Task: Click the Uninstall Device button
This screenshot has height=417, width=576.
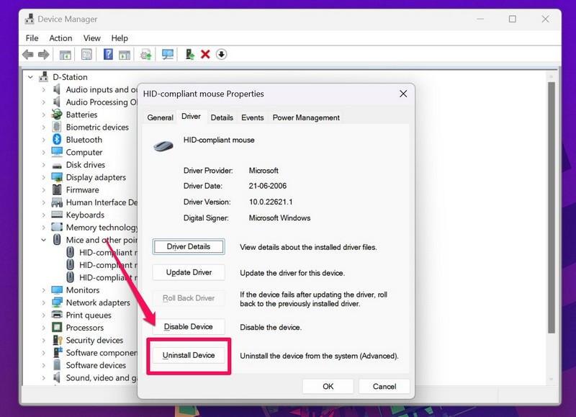Action: [x=189, y=355]
